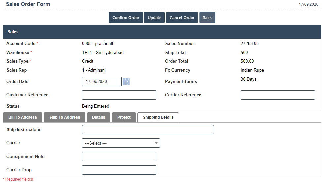Switch to the Bill To Address tab
Image resolution: width=327 pixels, height=184 pixels.
click(22, 117)
